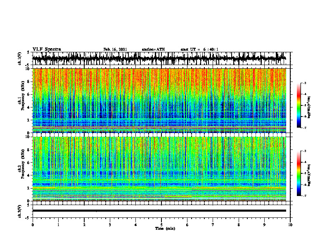
Task: Click the ch.1 spectrogram plot area
Action: 159,100
